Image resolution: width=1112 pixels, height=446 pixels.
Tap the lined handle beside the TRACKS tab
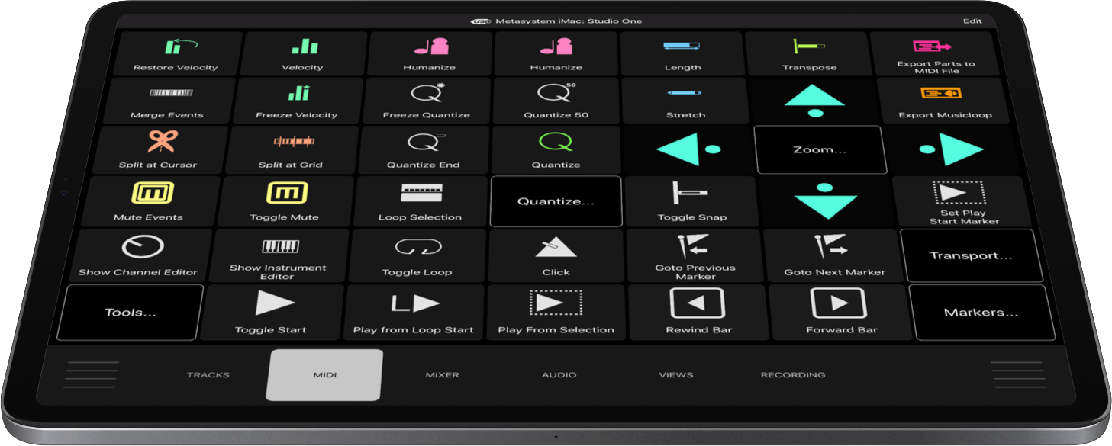point(92,375)
